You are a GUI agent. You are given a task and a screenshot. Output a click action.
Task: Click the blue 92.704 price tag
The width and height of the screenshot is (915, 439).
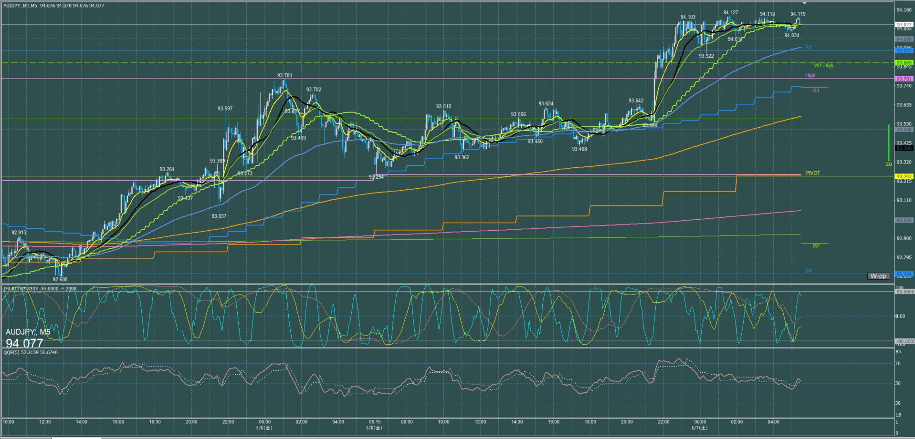[904, 274]
